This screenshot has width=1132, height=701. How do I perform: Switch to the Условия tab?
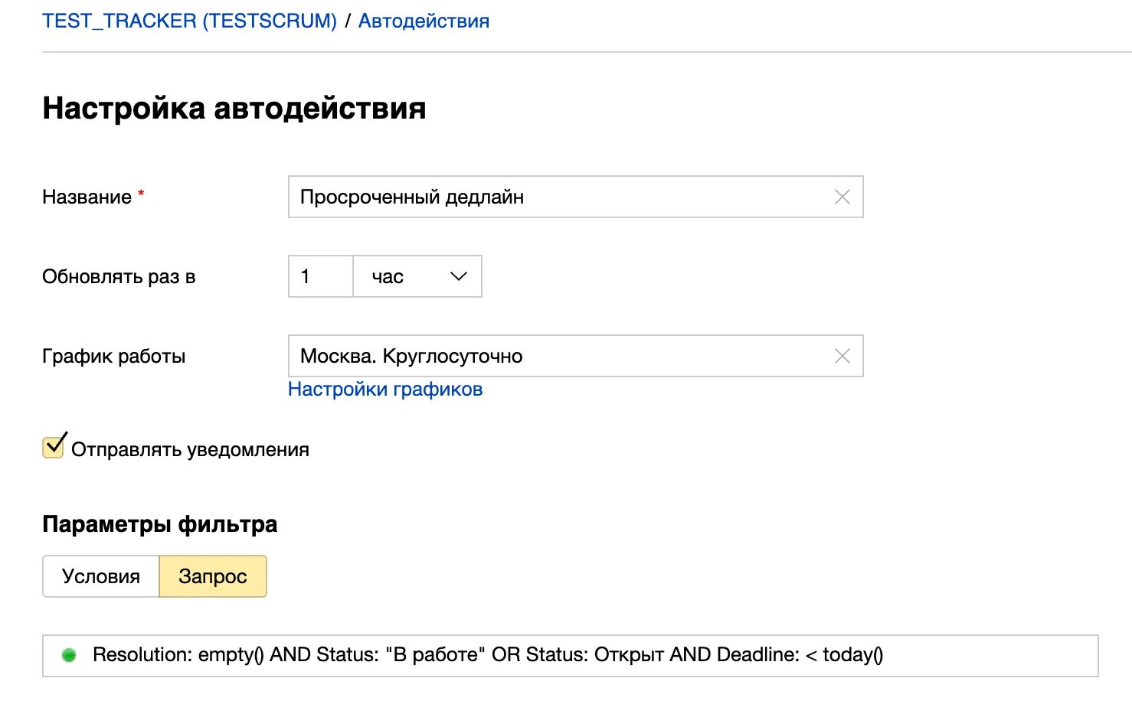(x=101, y=577)
